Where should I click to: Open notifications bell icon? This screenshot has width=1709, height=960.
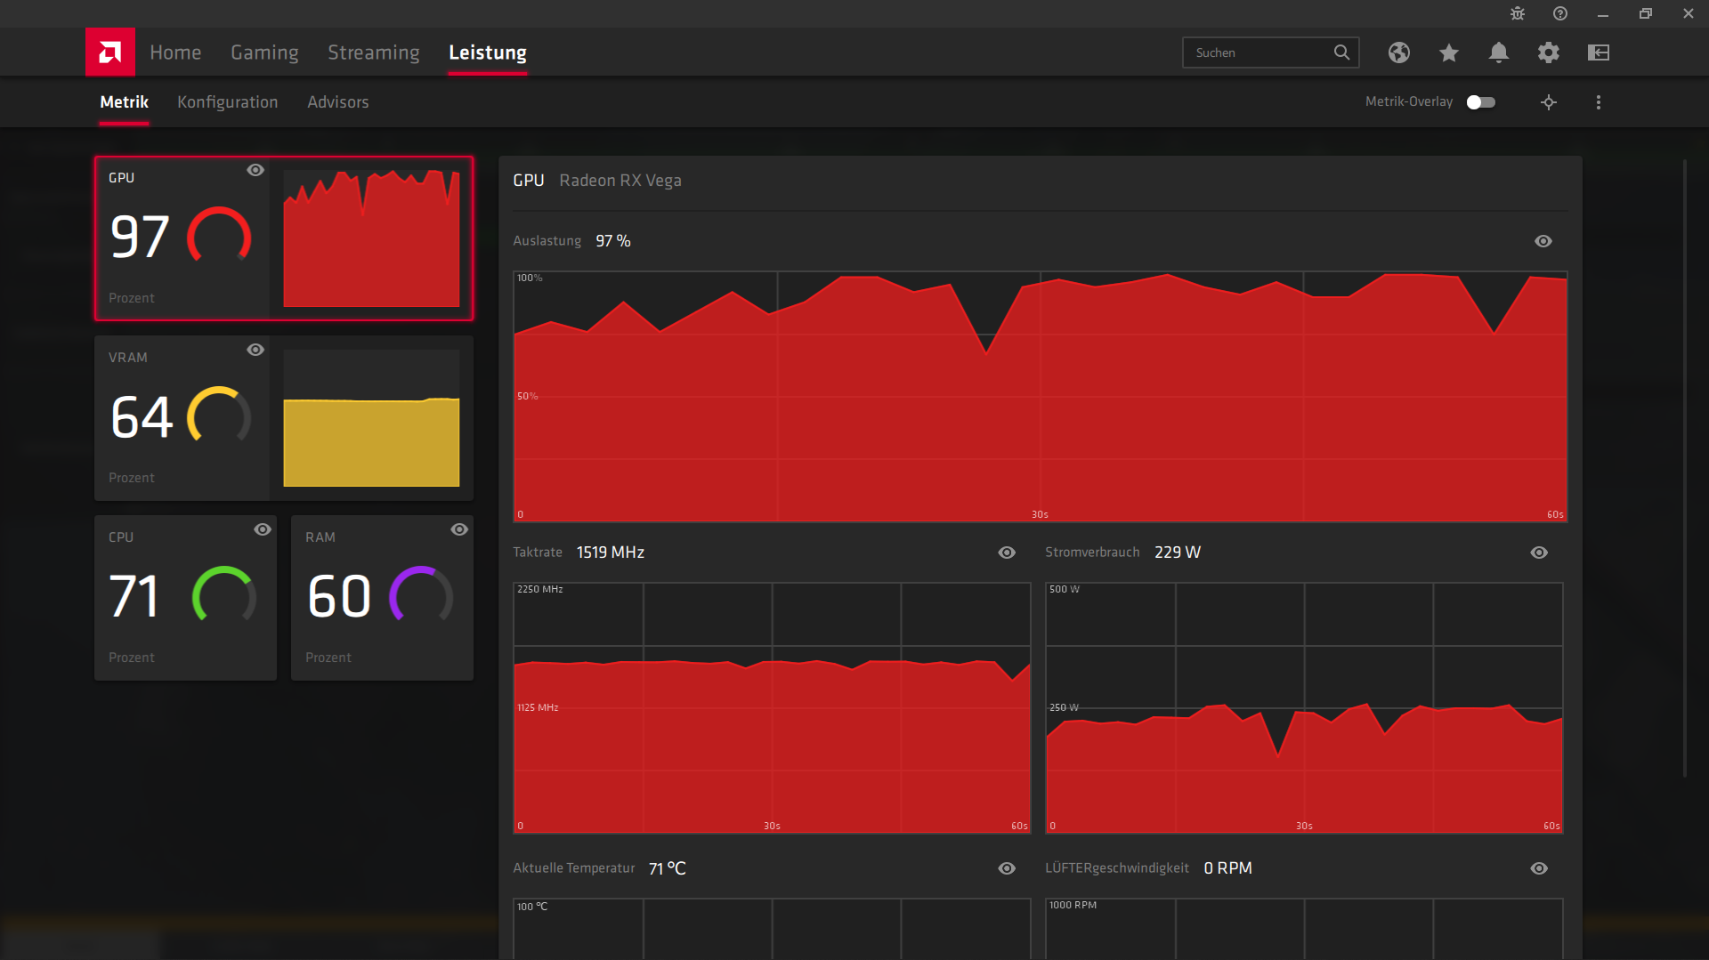(x=1499, y=52)
